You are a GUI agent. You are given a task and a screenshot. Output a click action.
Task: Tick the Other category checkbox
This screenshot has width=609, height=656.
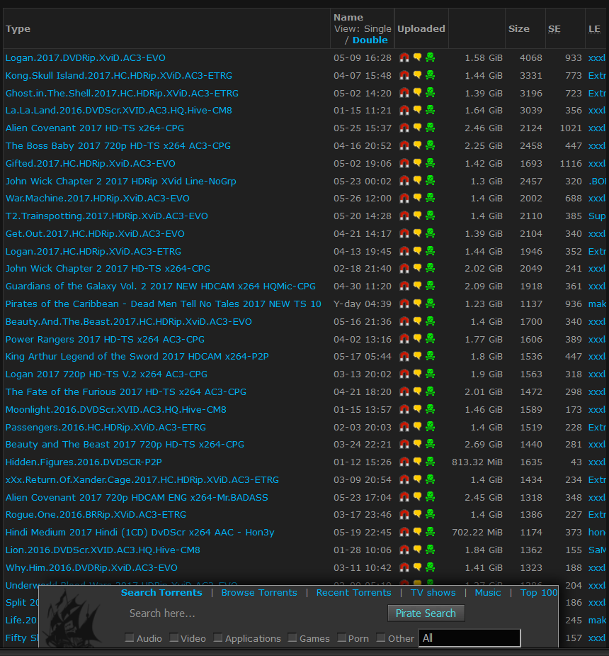click(381, 638)
